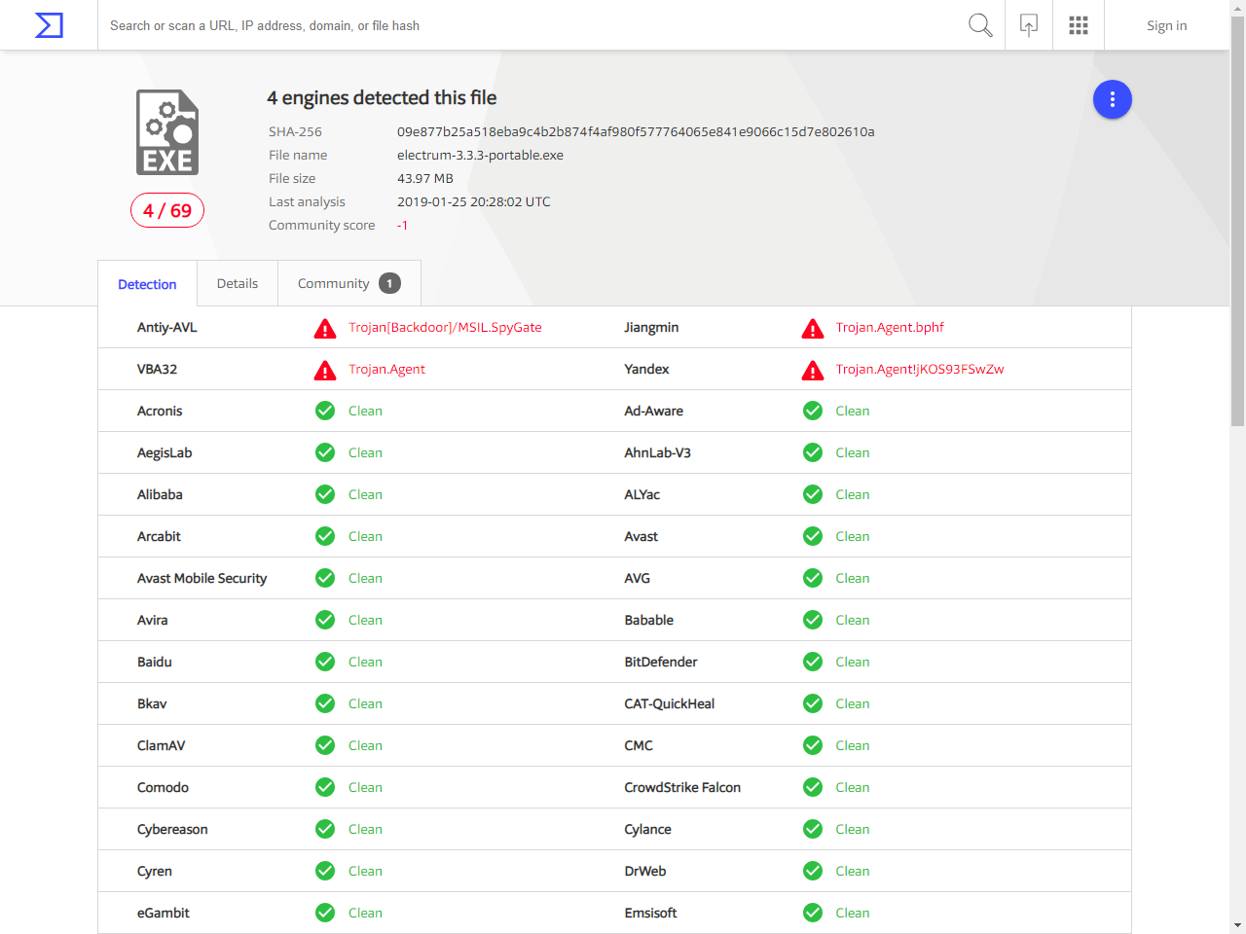1246x934 pixels.
Task: Click the scrollbar down arrow
Action: (x=1237, y=925)
